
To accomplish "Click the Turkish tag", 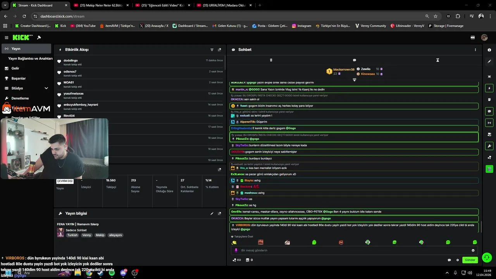I will point(72,235).
